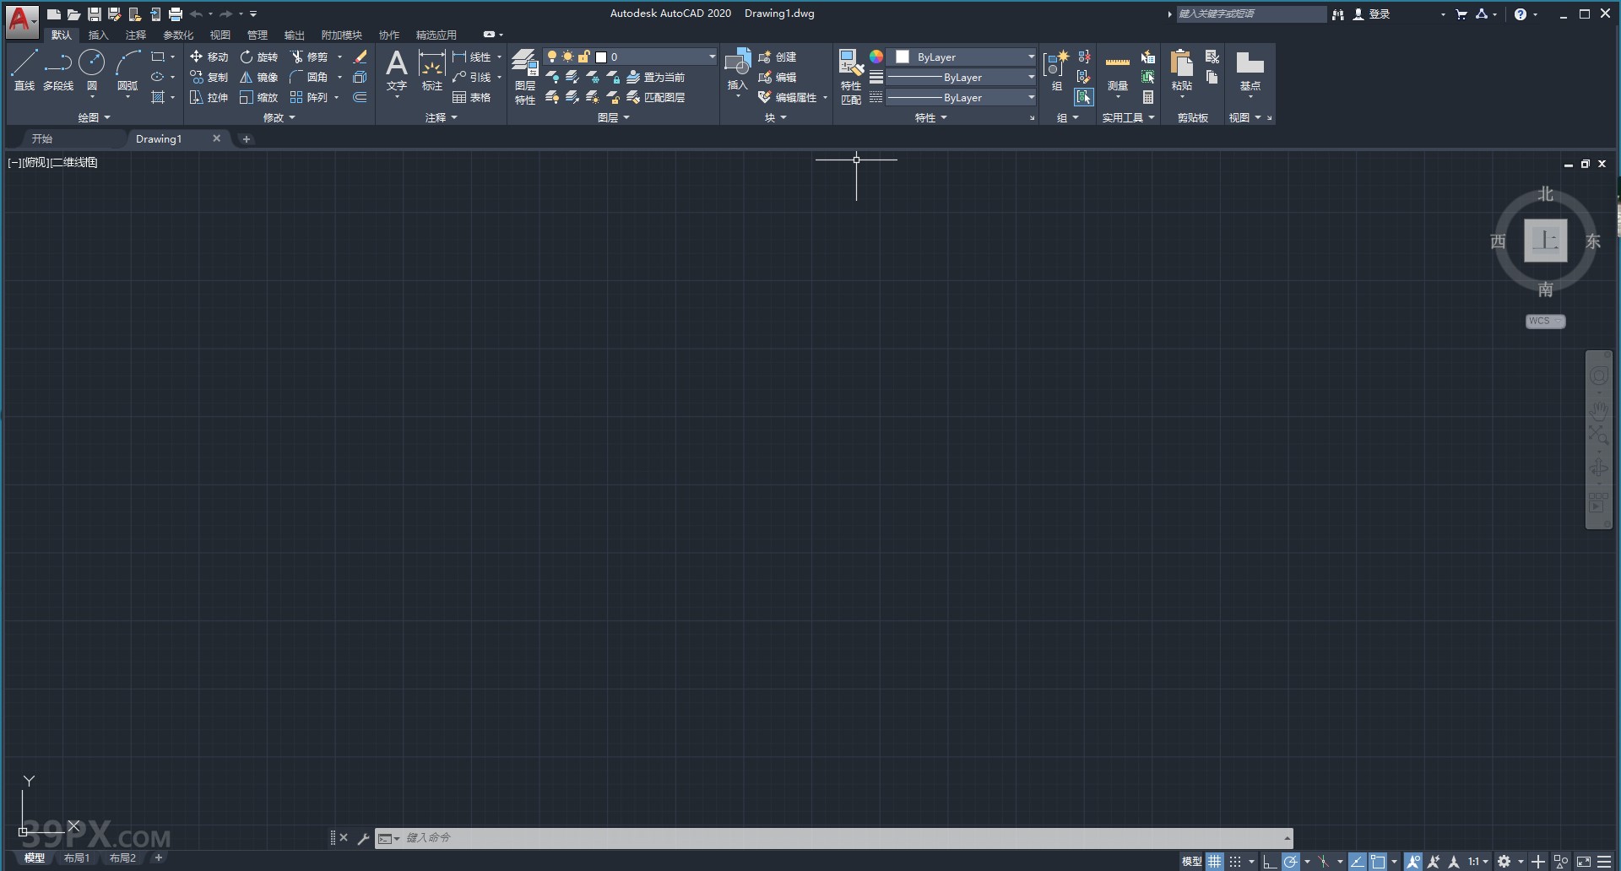Toggle object snap in status bar

tap(1379, 862)
